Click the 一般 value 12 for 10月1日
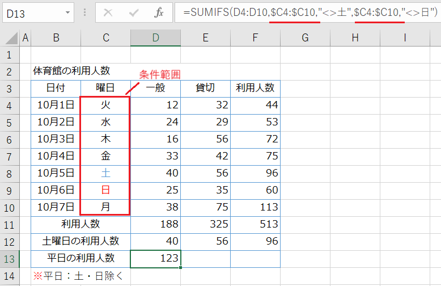Image resolution: width=441 pixels, height=286 pixels. 155,106
